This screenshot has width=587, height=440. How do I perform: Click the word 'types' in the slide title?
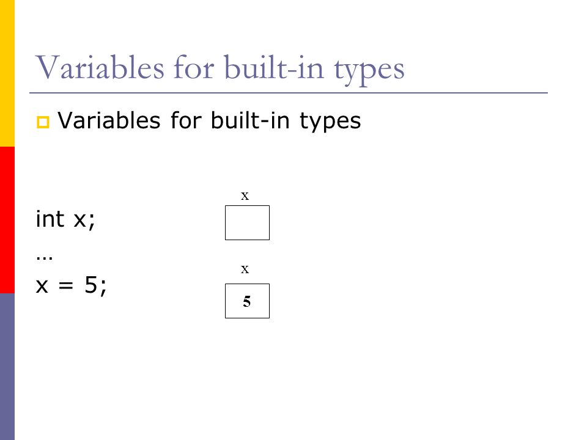tap(369, 71)
